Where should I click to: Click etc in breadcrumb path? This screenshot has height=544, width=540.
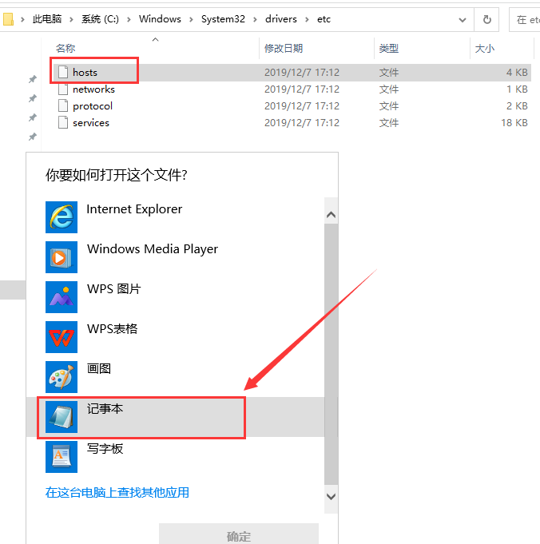coord(324,19)
